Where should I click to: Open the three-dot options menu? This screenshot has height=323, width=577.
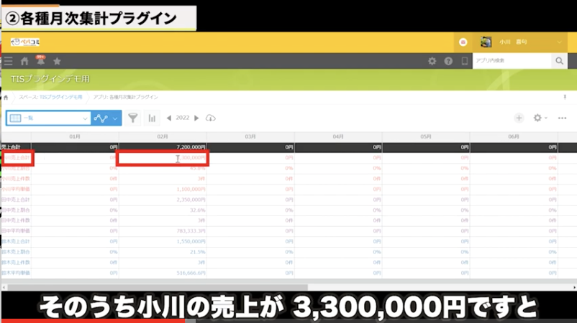[563, 118]
